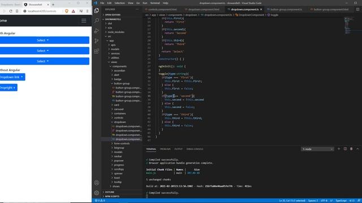Open the Source Control view
Image resolution: width=362 pixels, height=203 pixels.
pos(97,41)
